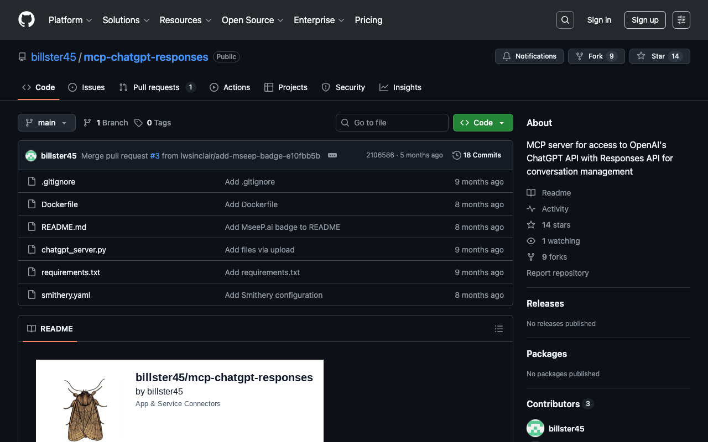Click the billster45 contributor avatar
Viewport: 708px width, 442px height.
coord(535,429)
